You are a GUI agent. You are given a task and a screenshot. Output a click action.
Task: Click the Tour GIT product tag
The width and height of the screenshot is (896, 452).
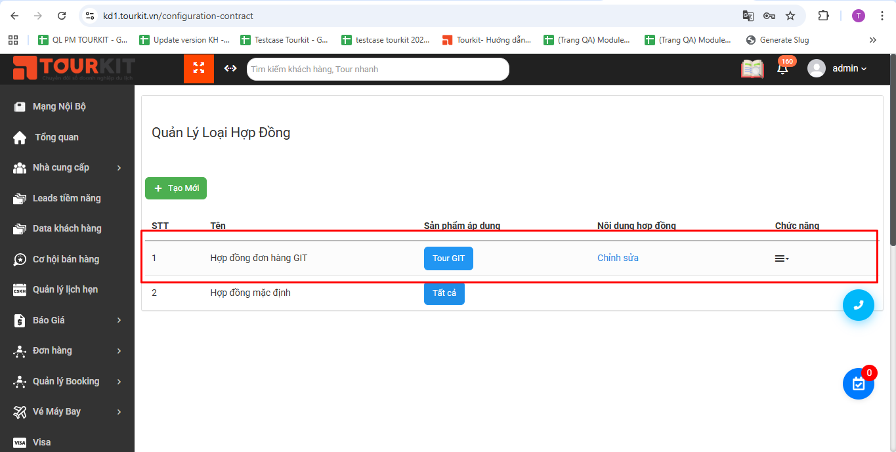(x=448, y=258)
